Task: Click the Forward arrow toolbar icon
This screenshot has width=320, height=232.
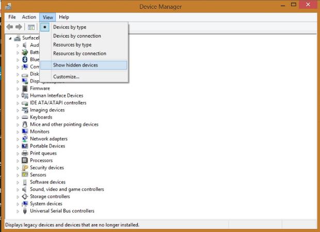Action: (19, 27)
